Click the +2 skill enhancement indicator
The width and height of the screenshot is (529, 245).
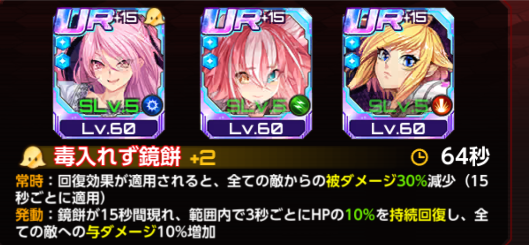click(203, 158)
